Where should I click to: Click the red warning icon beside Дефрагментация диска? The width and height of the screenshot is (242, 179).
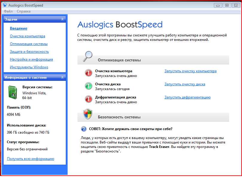(x=89, y=99)
